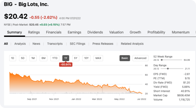Click the Short Interest value 40.91%
The image size is (196, 108).
coord(185,91)
